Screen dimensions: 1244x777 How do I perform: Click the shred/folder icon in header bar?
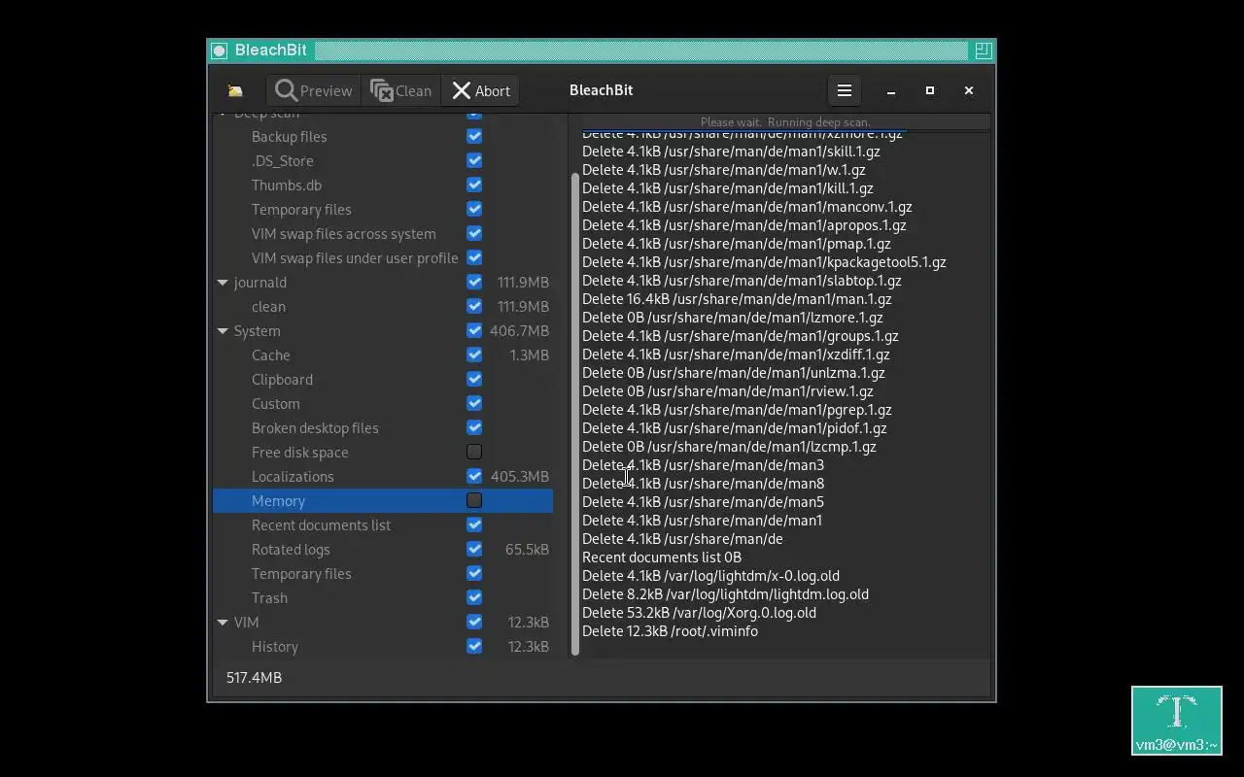coord(235,90)
